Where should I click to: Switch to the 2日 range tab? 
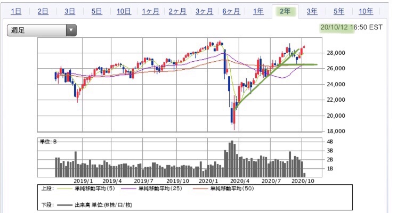click(43, 11)
